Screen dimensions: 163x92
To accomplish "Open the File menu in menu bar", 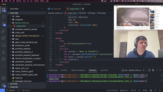I will 10,1.
